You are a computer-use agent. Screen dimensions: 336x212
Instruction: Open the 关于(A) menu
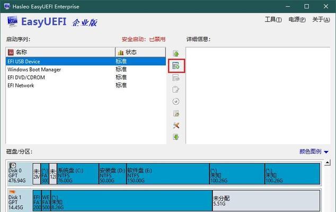[321, 20]
